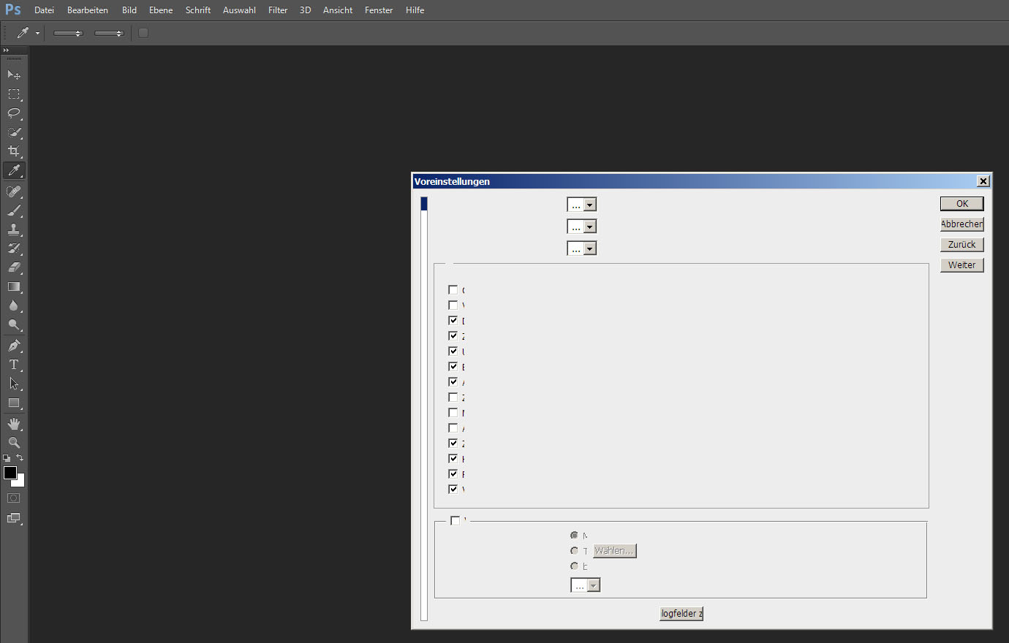Uncheck the checkbox labeled D
This screenshot has height=643, width=1009.
(453, 321)
